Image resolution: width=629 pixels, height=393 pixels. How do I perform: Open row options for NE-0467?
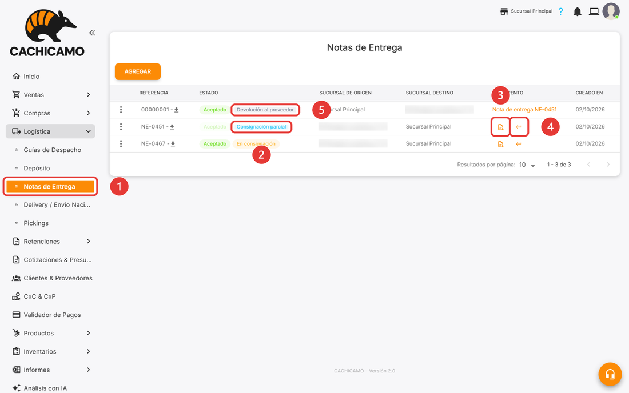tap(121, 143)
